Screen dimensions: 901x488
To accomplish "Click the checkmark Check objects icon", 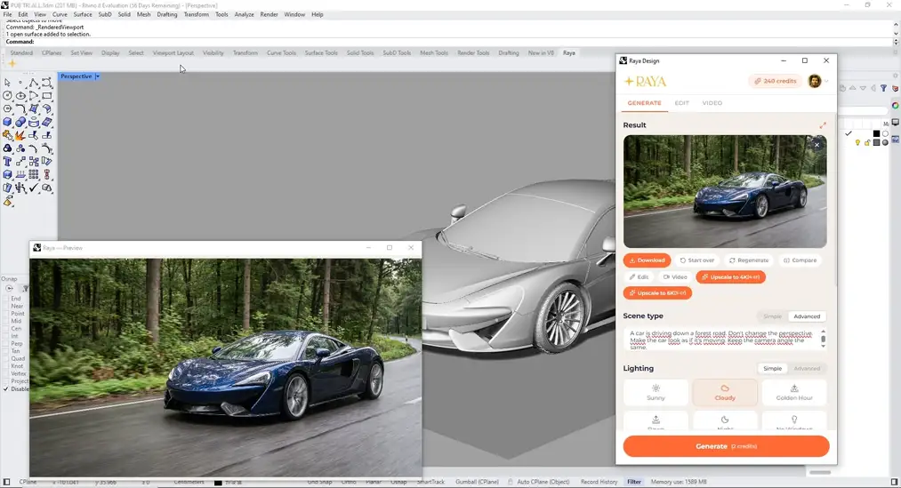I will click(34, 188).
